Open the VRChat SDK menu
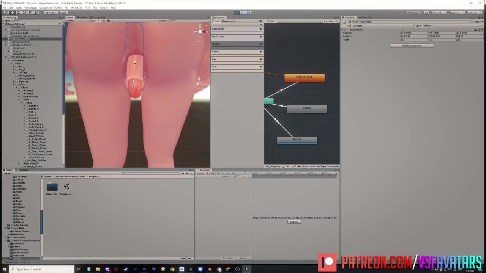 [x=76, y=8]
